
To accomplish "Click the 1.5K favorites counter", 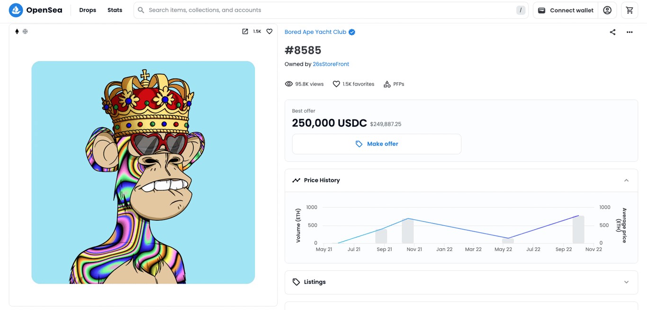I will [353, 84].
